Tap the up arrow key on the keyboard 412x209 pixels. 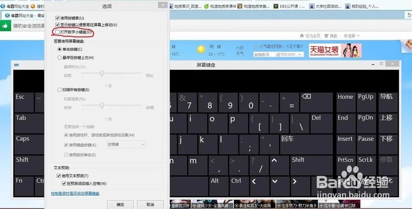279,165
